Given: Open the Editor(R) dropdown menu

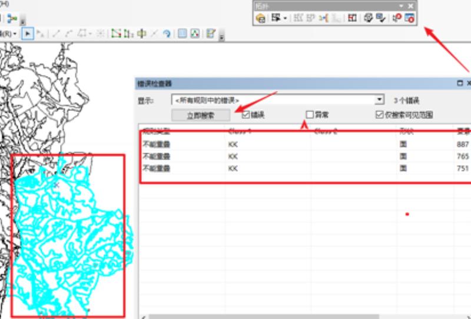Looking at the screenshot, I should pyautogui.click(x=8, y=34).
